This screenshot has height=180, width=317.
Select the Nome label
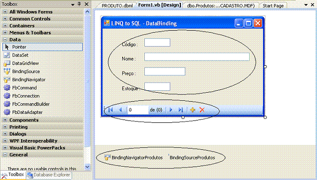click(129, 59)
